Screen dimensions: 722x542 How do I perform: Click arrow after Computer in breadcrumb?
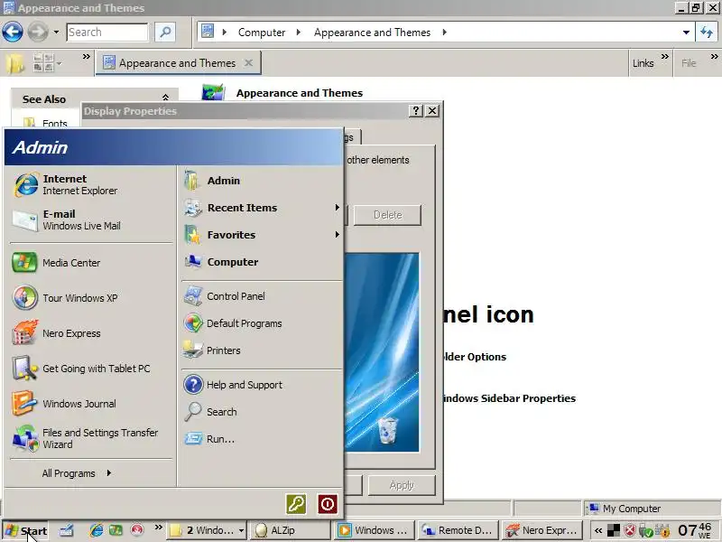[299, 33]
